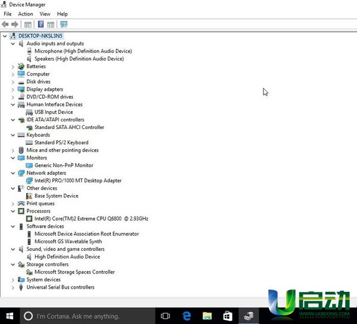Viewport: 357px width, 324px height.
Task: Open the Windows Start menu
Action: tap(10, 316)
